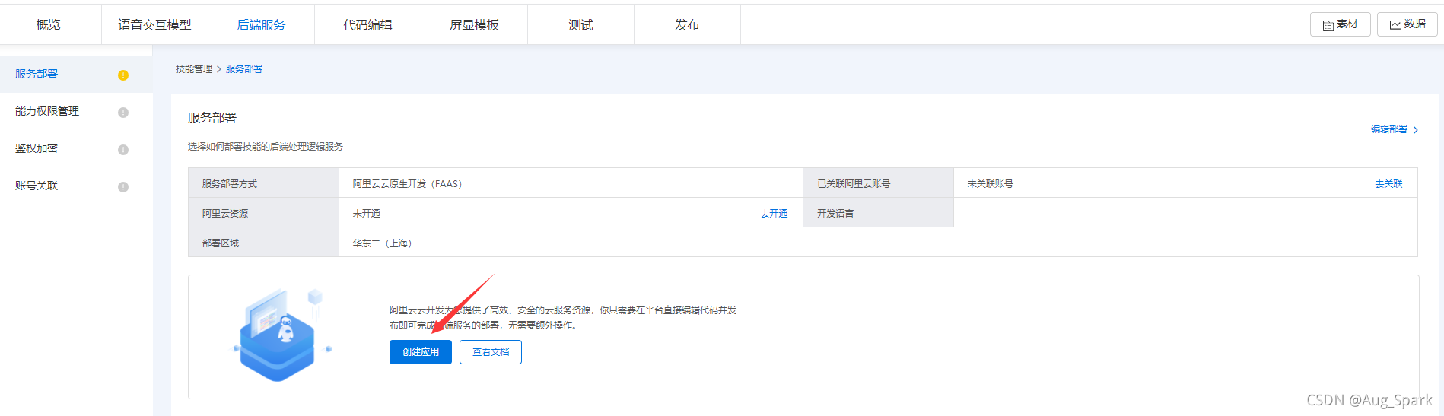Viewport: 1444px width, 416px height.
Task: Click 未开通 status text
Action: click(367, 214)
